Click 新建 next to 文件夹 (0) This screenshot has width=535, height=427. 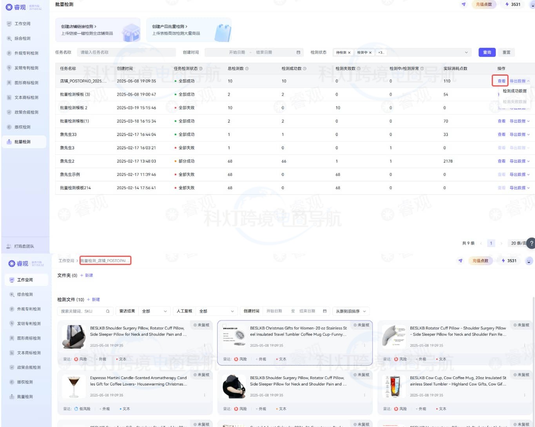pyautogui.click(x=87, y=275)
